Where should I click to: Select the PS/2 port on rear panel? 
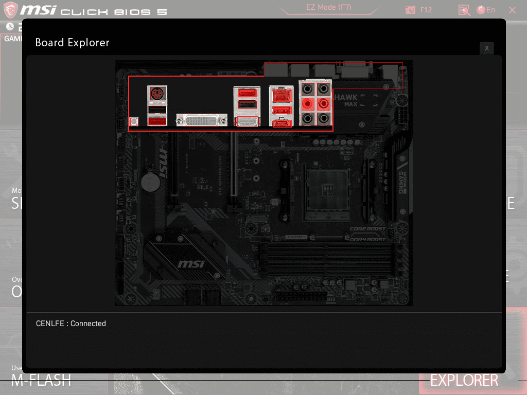157,94
